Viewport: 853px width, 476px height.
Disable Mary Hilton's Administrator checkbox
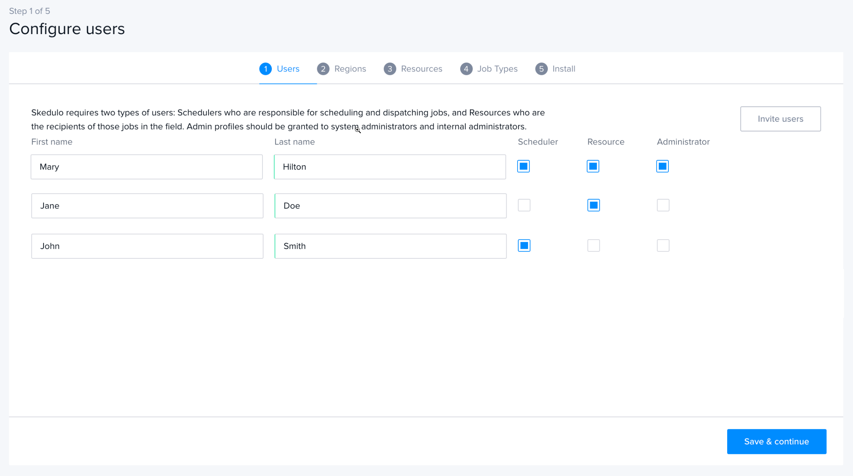(x=662, y=166)
